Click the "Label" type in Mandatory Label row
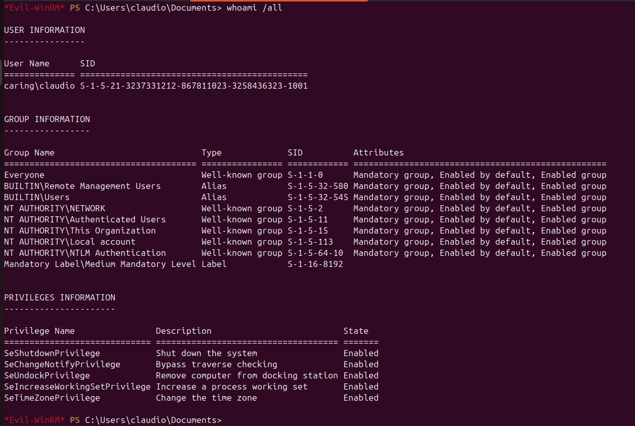The image size is (635, 426). 214,264
